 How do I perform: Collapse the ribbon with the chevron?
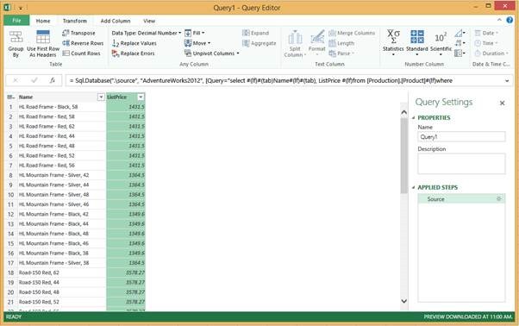pyautogui.click(x=499, y=20)
